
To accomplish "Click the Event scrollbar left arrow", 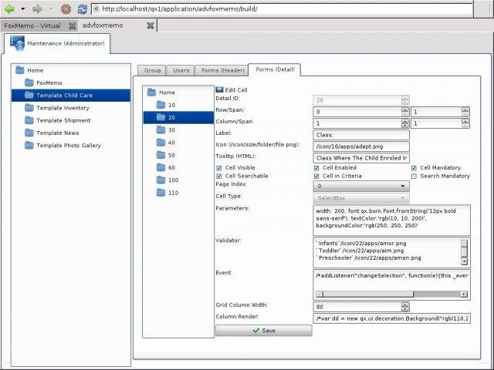I will [x=319, y=294].
